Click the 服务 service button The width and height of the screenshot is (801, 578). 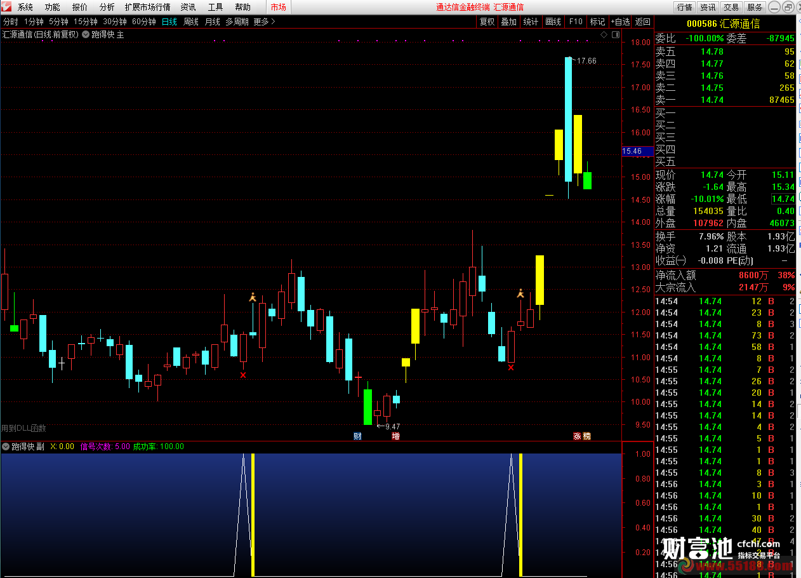(x=755, y=7)
